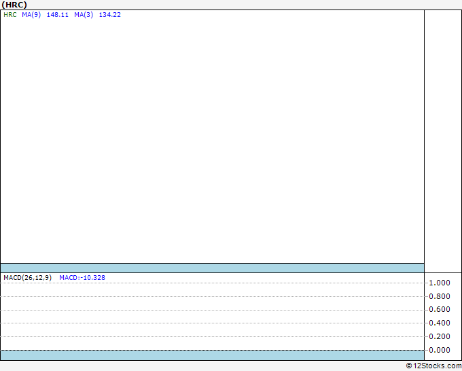
Task: Click the 134.22 moving average value
Action: [x=110, y=15]
